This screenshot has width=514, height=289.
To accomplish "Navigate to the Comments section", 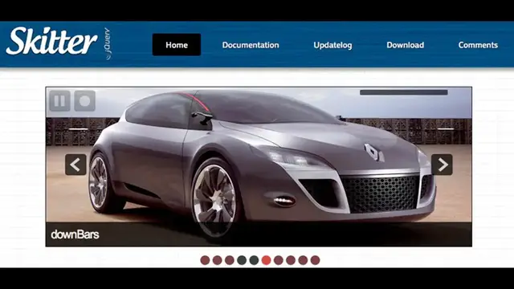I will (478, 45).
